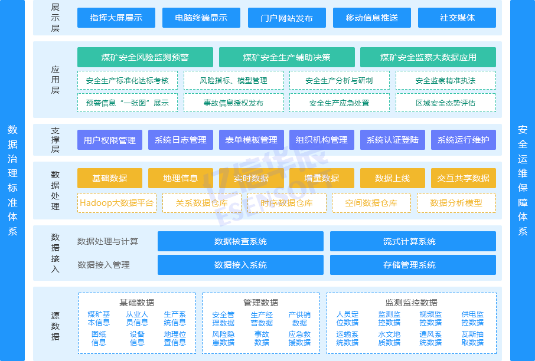Click 预警信息“一张图”展示
The width and height of the screenshot is (535, 361).
click(x=126, y=102)
